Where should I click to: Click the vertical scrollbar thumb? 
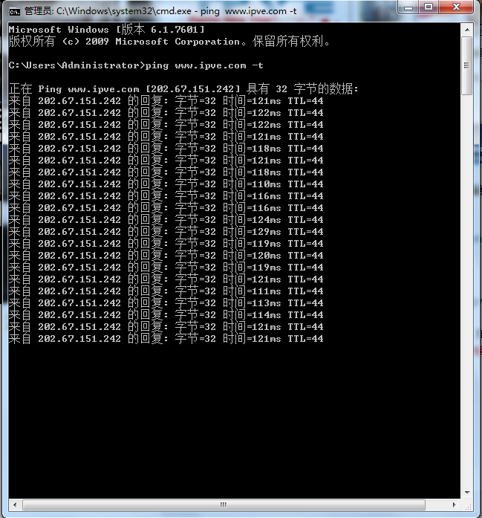click(x=467, y=65)
